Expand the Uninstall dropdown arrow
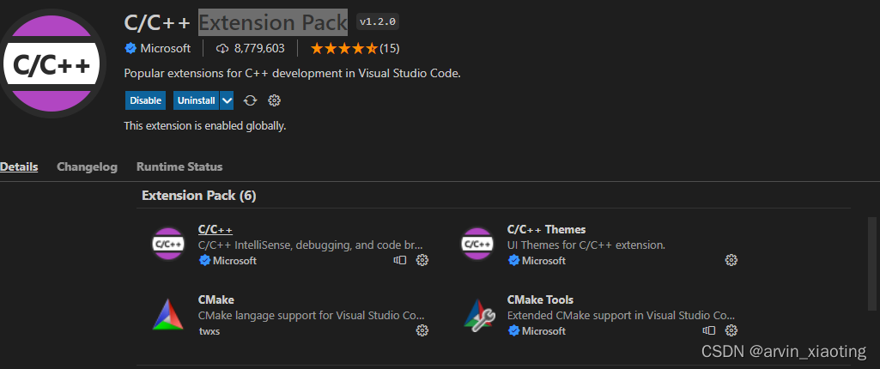 (x=227, y=100)
